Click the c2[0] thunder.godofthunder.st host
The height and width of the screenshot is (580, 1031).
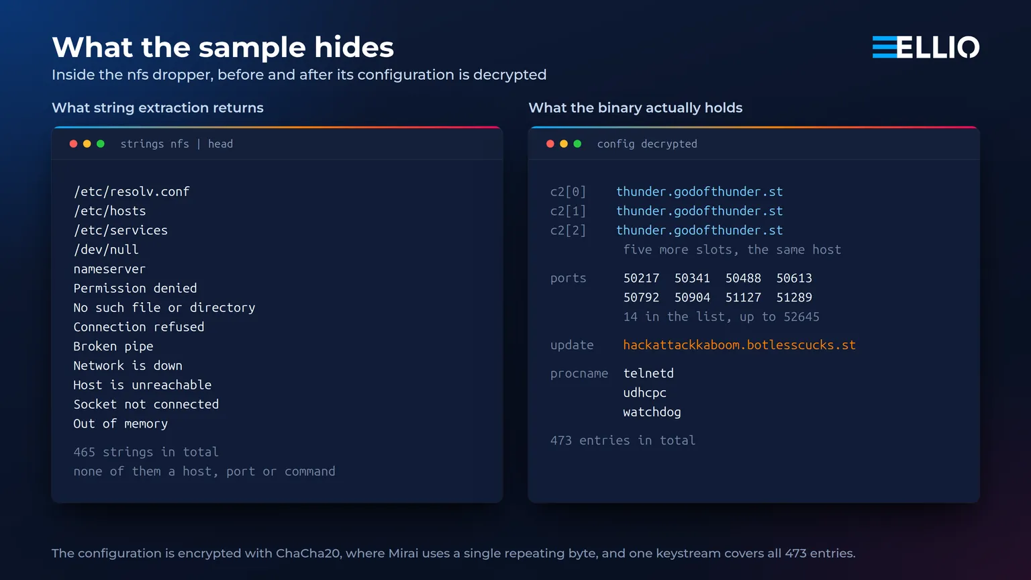(x=699, y=192)
